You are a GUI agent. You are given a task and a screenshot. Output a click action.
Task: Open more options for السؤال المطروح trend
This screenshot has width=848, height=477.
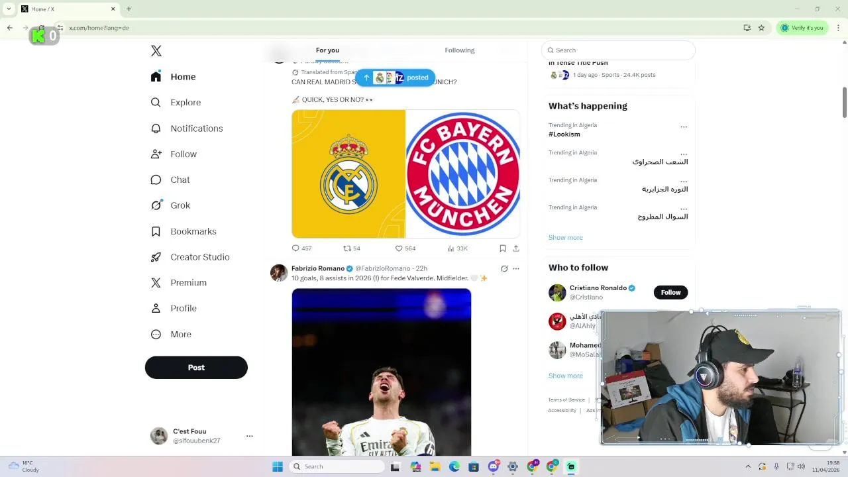684,209
